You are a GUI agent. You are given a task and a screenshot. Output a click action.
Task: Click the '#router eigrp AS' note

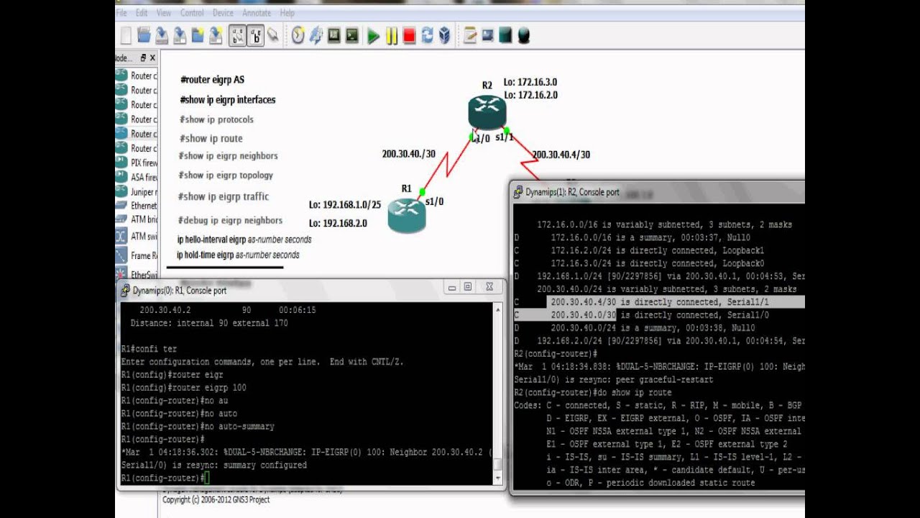point(213,80)
